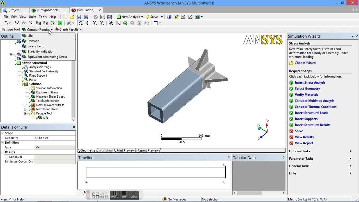Click the Tabular Data horizontal scrollbar thumb
The height and width of the screenshot is (202, 359).
[x=249, y=193]
